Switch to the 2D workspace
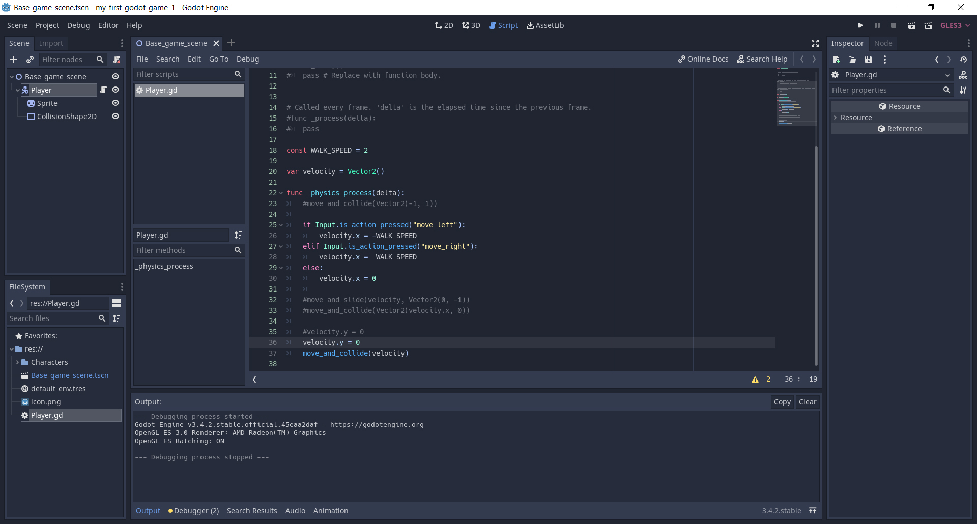Screen dimensions: 977x524 pos(444,25)
